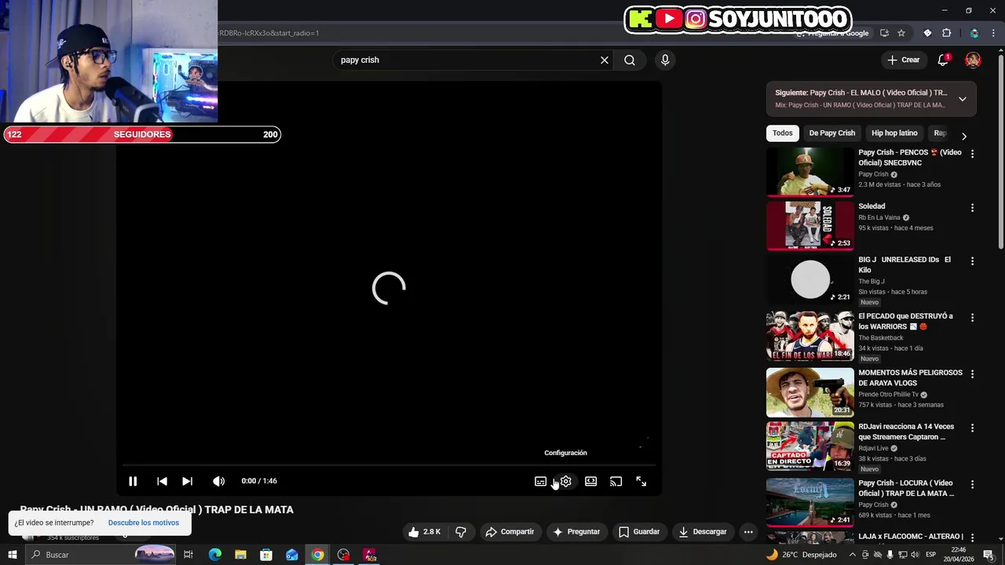Select the partly hidden 'Rap' chip
The width and height of the screenshot is (1005, 565).
pyautogui.click(x=940, y=133)
